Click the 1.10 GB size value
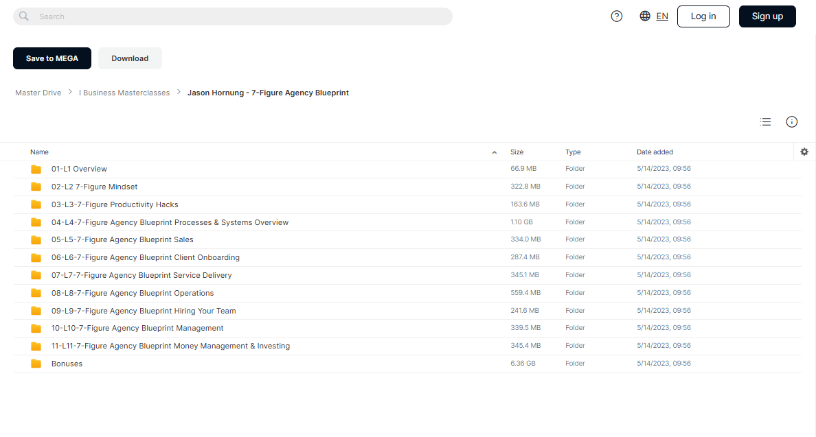Image resolution: width=816 pixels, height=437 pixels. pos(521,222)
